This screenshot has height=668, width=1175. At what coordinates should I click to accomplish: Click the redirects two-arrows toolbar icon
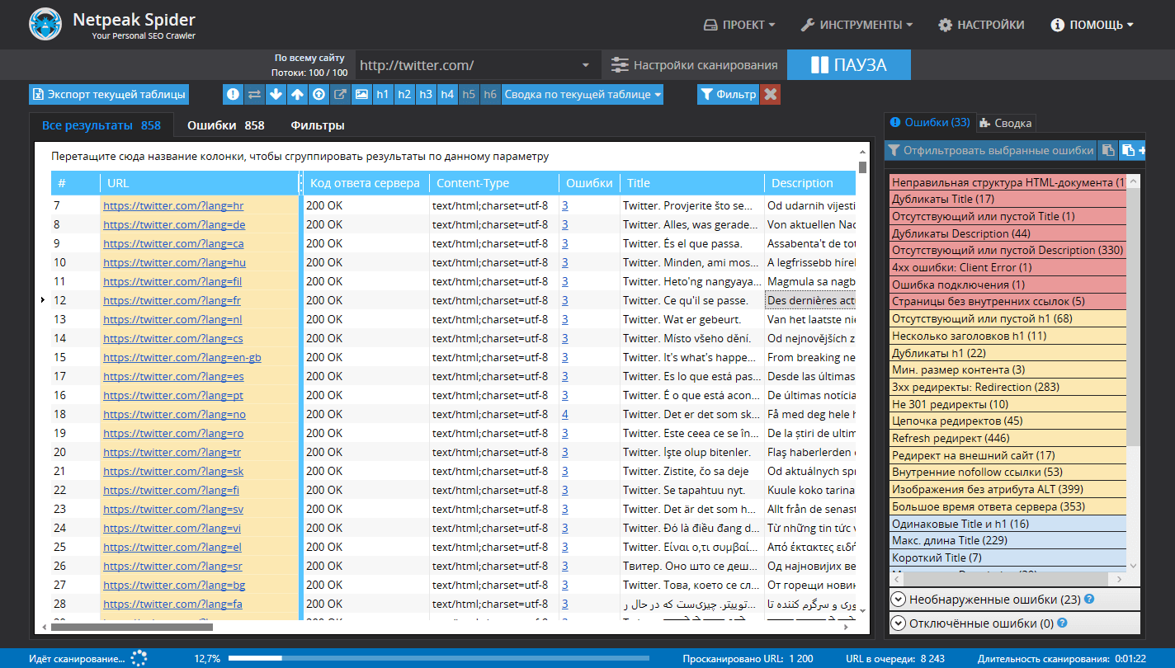pyautogui.click(x=255, y=95)
